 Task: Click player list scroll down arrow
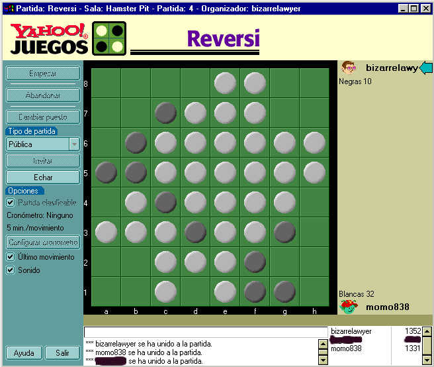427,360
